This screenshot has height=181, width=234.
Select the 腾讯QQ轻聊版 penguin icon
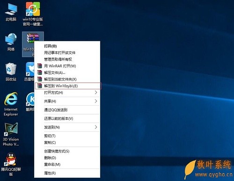coord(11,159)
